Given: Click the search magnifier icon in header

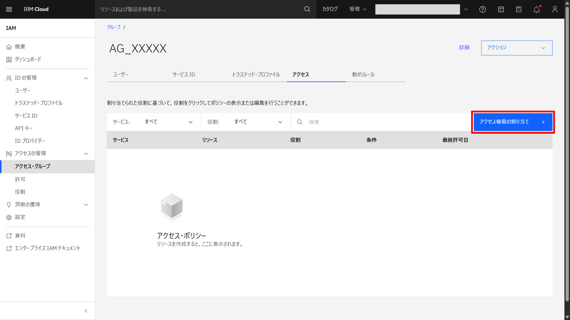Looking at the screenshot, I should [307, 9].
